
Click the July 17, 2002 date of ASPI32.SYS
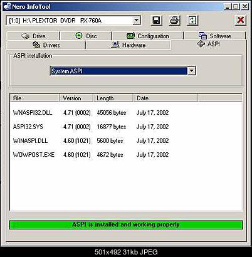click(152, 127)
